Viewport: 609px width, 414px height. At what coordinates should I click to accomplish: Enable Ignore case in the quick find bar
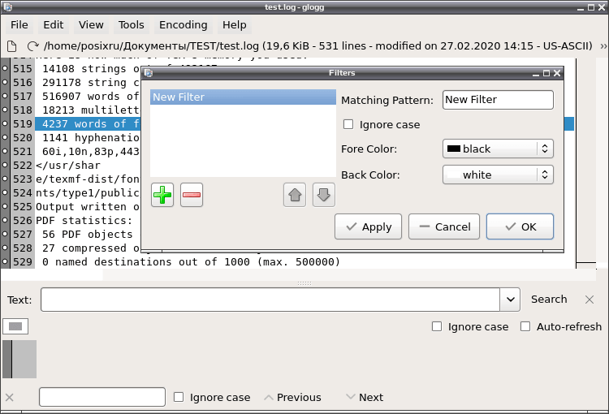179,397
